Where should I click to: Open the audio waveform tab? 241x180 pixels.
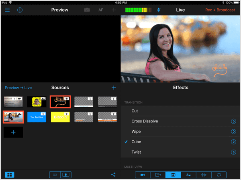point(204,175)
